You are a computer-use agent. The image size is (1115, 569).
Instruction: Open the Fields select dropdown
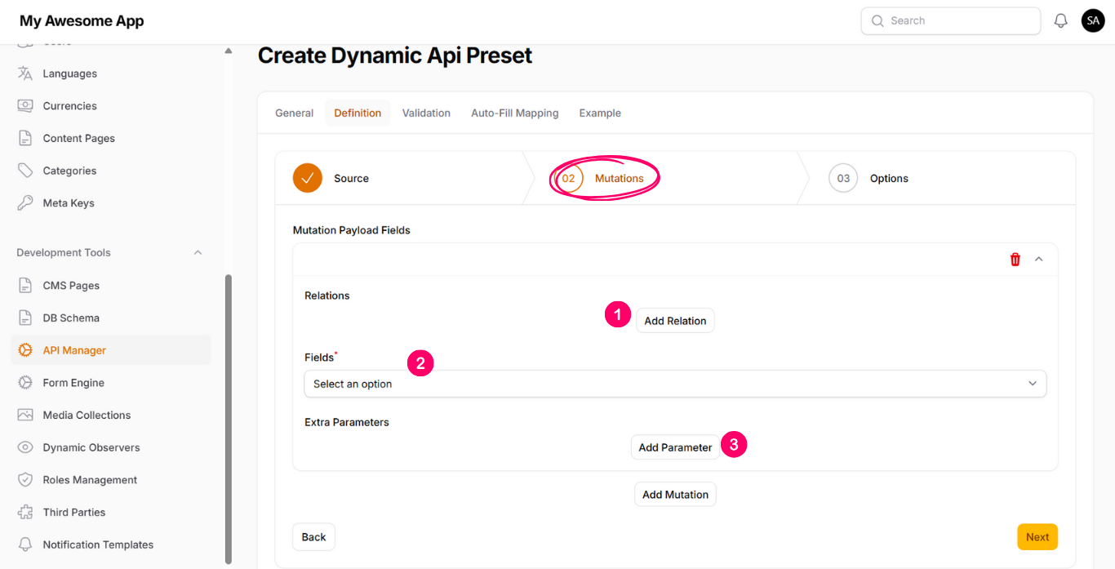coord(674,384)
